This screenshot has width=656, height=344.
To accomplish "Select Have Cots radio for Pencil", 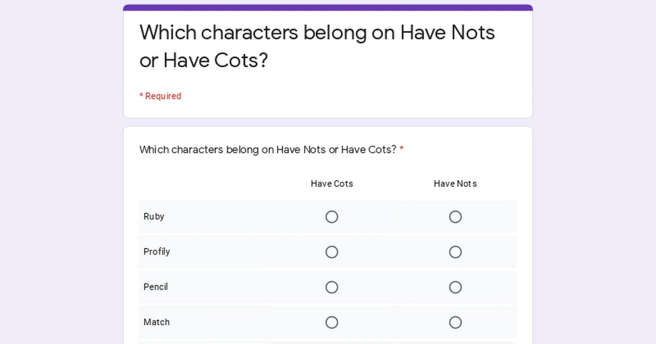I will (332, 287).
